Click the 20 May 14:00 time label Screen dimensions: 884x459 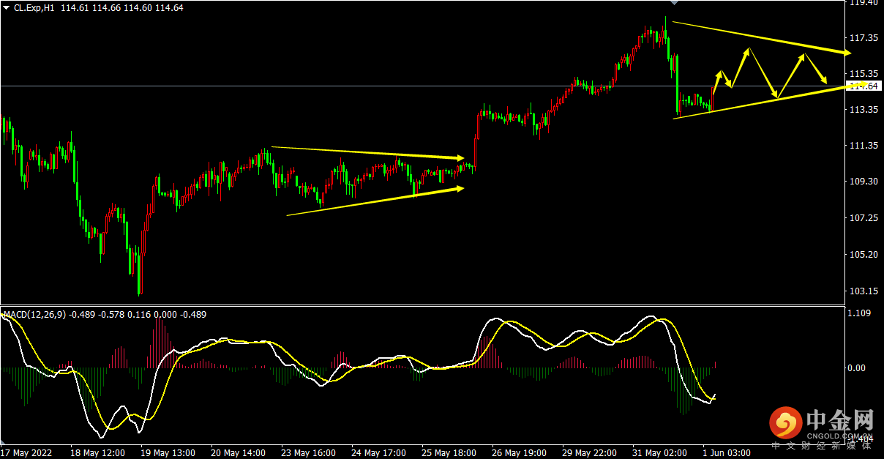[238, 453]
